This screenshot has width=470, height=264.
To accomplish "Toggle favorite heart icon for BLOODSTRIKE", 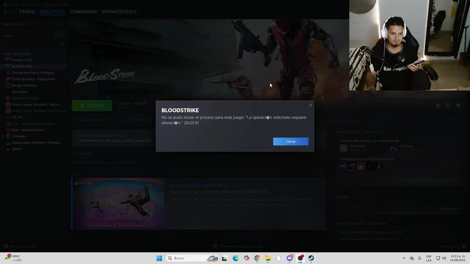I will [x=458, y=106].
